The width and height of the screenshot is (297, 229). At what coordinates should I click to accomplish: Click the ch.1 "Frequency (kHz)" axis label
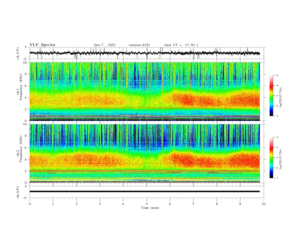21,86
